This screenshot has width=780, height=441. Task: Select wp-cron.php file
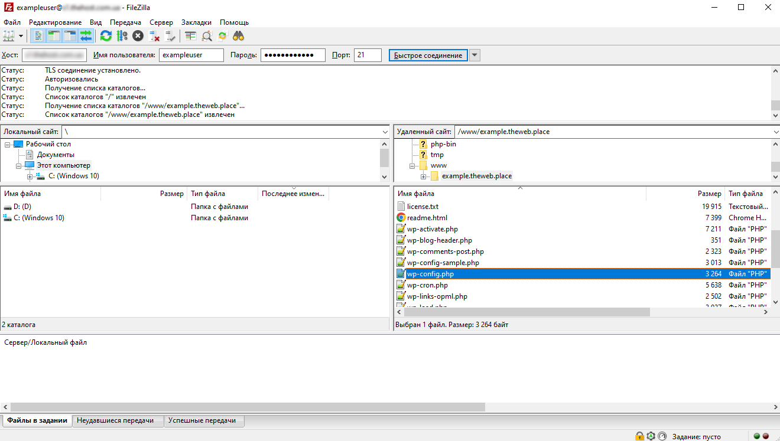coord(427,285)
